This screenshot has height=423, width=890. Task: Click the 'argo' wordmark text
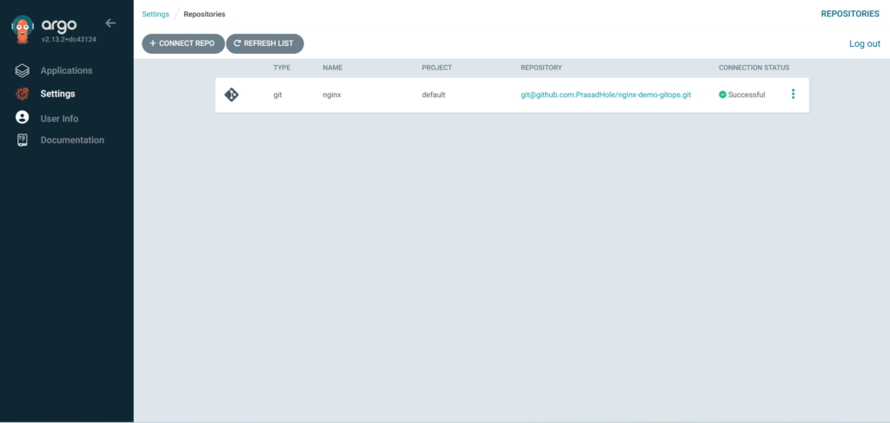tap(59, 25)
